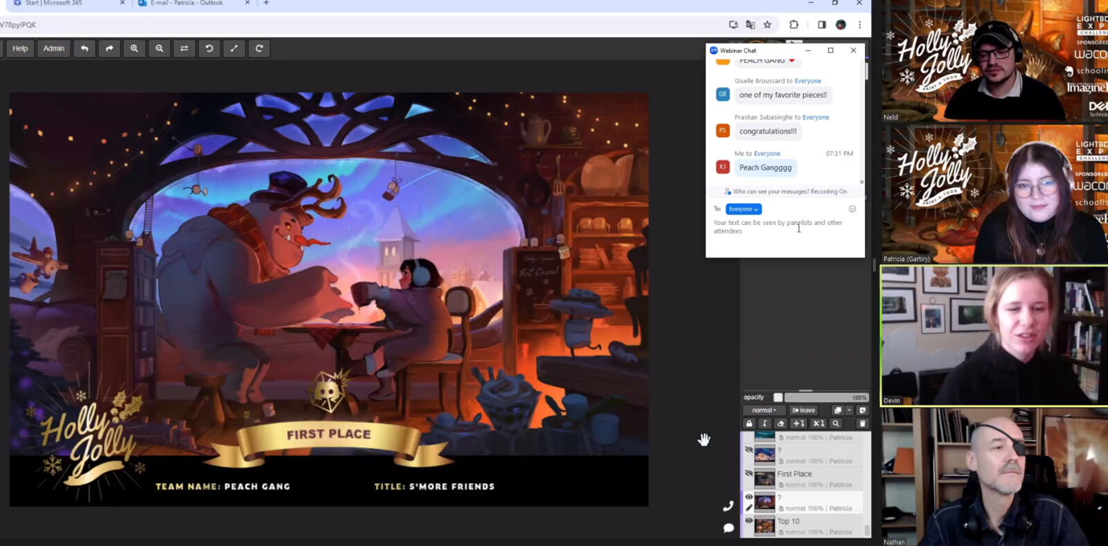Close the Outlook browser tab
Viewport: 1108px width, 546px height.
tap(248, 3)
